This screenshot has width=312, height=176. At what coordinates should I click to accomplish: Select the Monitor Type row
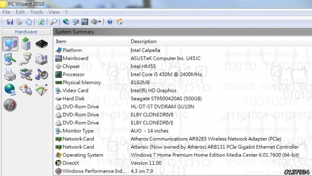[183, 131]
